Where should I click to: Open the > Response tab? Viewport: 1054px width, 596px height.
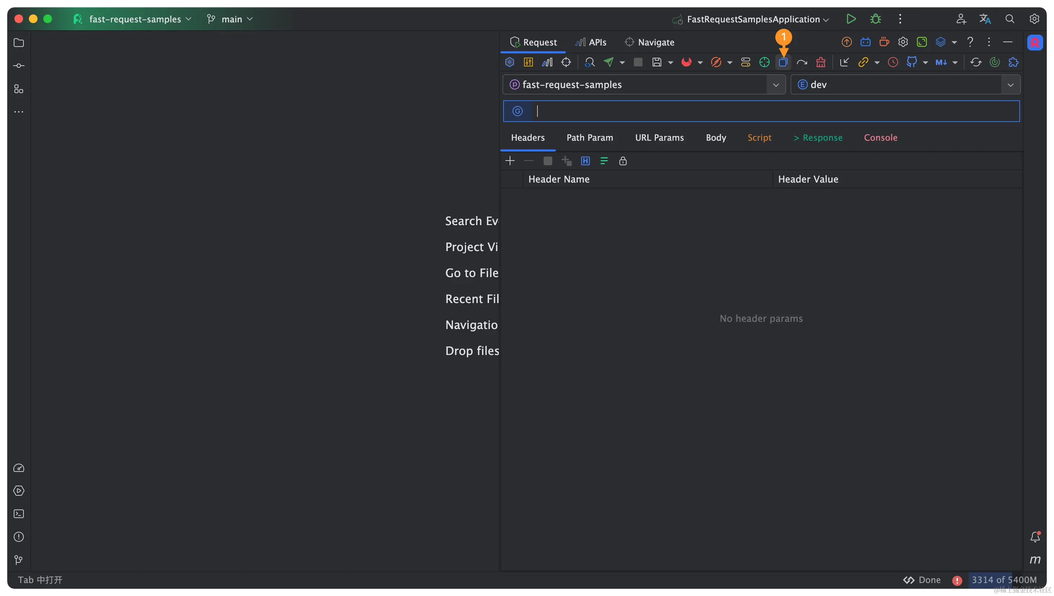pos(818,137)
